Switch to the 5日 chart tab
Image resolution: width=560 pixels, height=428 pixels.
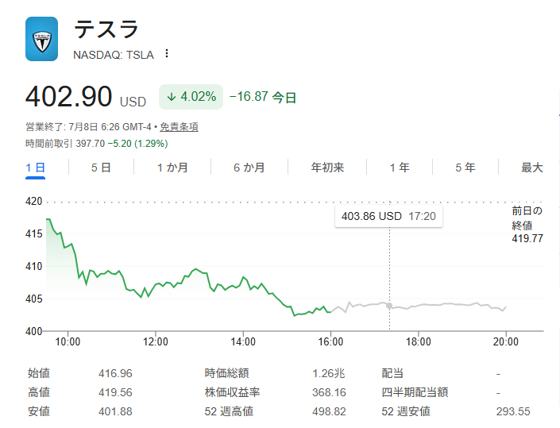click(x=101, y=168)
